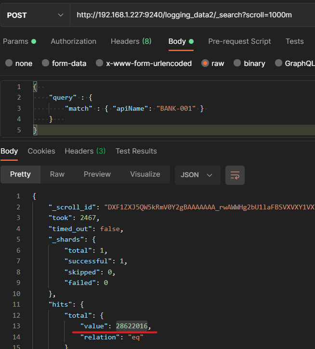Select the binary body option
Image resolution: width=315 pixels, height=349 pixels.
coord(237,63)
